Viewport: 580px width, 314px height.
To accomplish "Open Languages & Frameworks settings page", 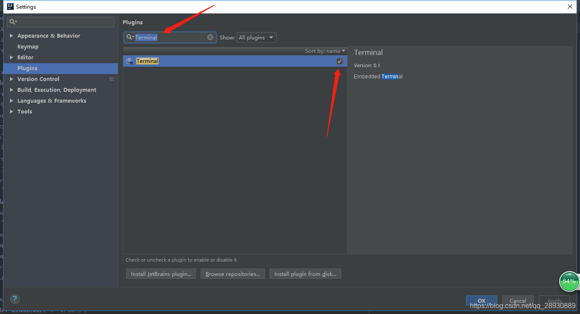I will pos(52,101).
